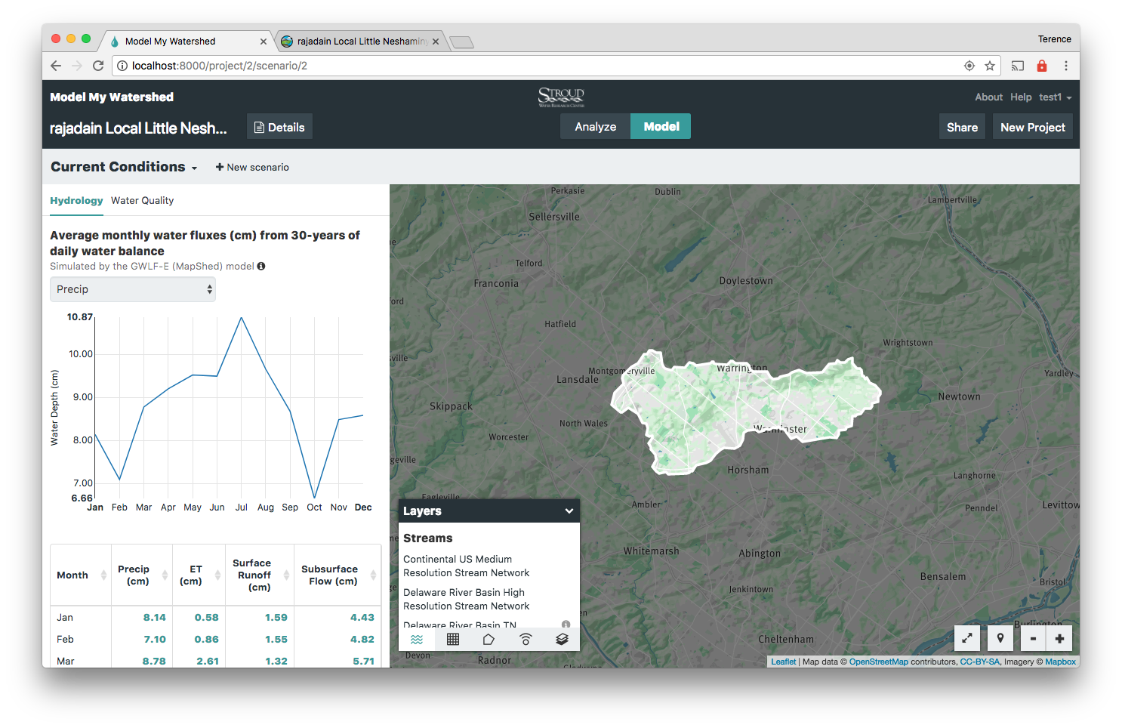The image size is (1122, 728).
Task: Click the map location pin button
Action: 1000,638
